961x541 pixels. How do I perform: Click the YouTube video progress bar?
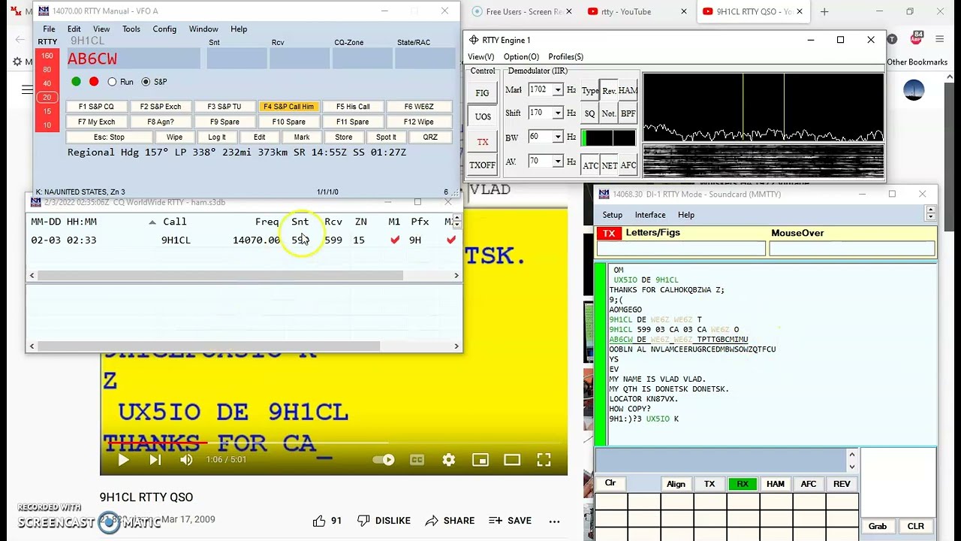pyautogui.click(x=333, y=443)
